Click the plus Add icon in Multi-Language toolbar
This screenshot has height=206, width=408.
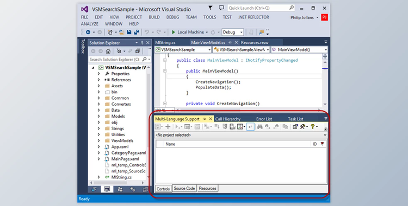click(x=168, y=127)
